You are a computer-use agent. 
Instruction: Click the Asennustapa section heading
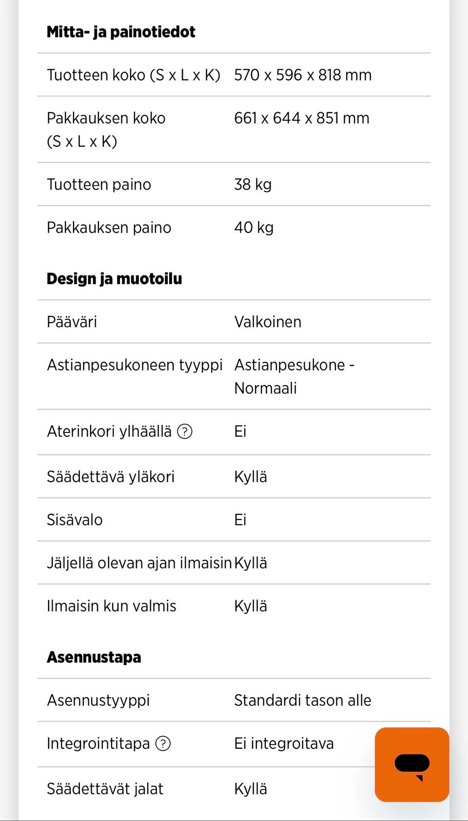pyautogui.click(x=94, y=657)
